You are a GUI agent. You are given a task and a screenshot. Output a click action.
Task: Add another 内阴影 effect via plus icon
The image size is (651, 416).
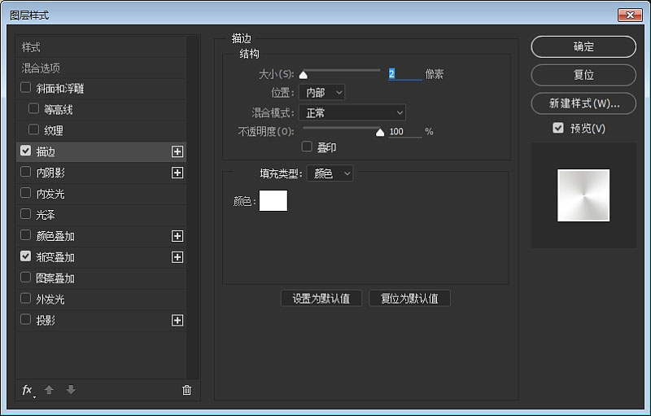[x=177, y=173]
